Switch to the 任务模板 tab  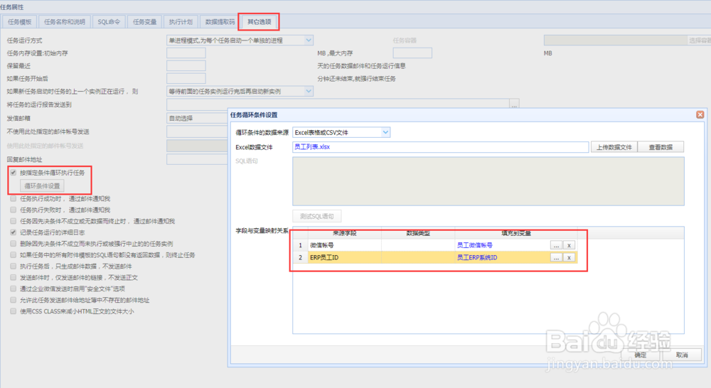[x=19, y=22]
